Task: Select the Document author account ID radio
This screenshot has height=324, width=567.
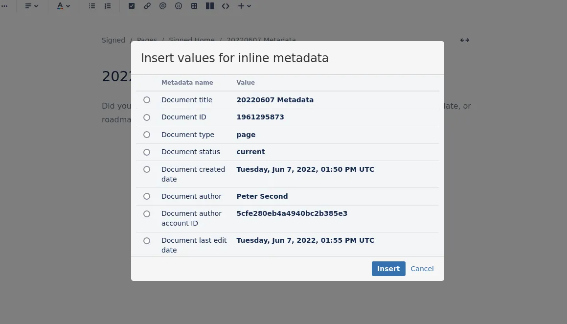Action: click(x=146, y=214)
